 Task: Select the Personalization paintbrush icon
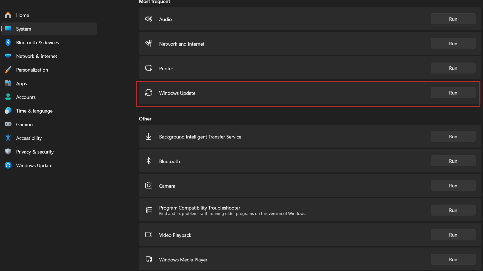pos(8,70)
